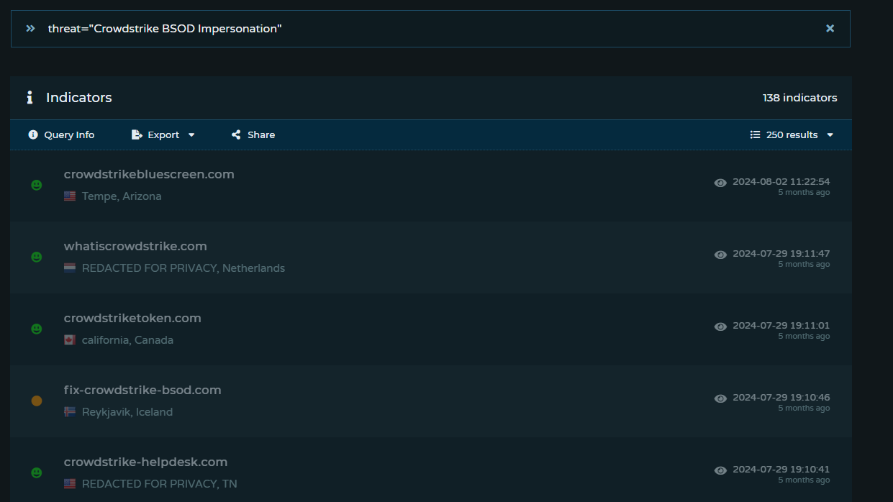This screenshot has width=893, height=502.
Task: Click US flag next to REDACTED FOR PRIVACY, TN
Action: (70, 484)
